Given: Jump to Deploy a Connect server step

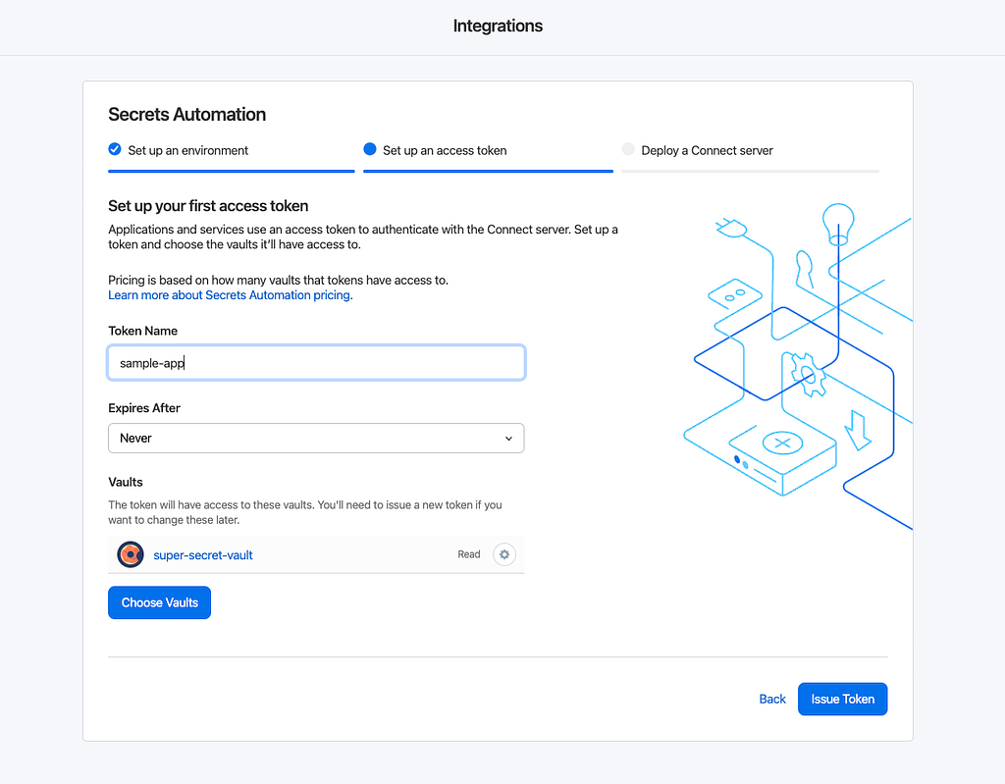Looking at the screenshot, I should [707, 150].
